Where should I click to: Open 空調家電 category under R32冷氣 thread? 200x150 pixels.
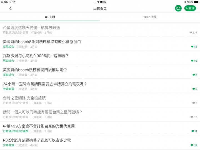[x=9, y=145]
